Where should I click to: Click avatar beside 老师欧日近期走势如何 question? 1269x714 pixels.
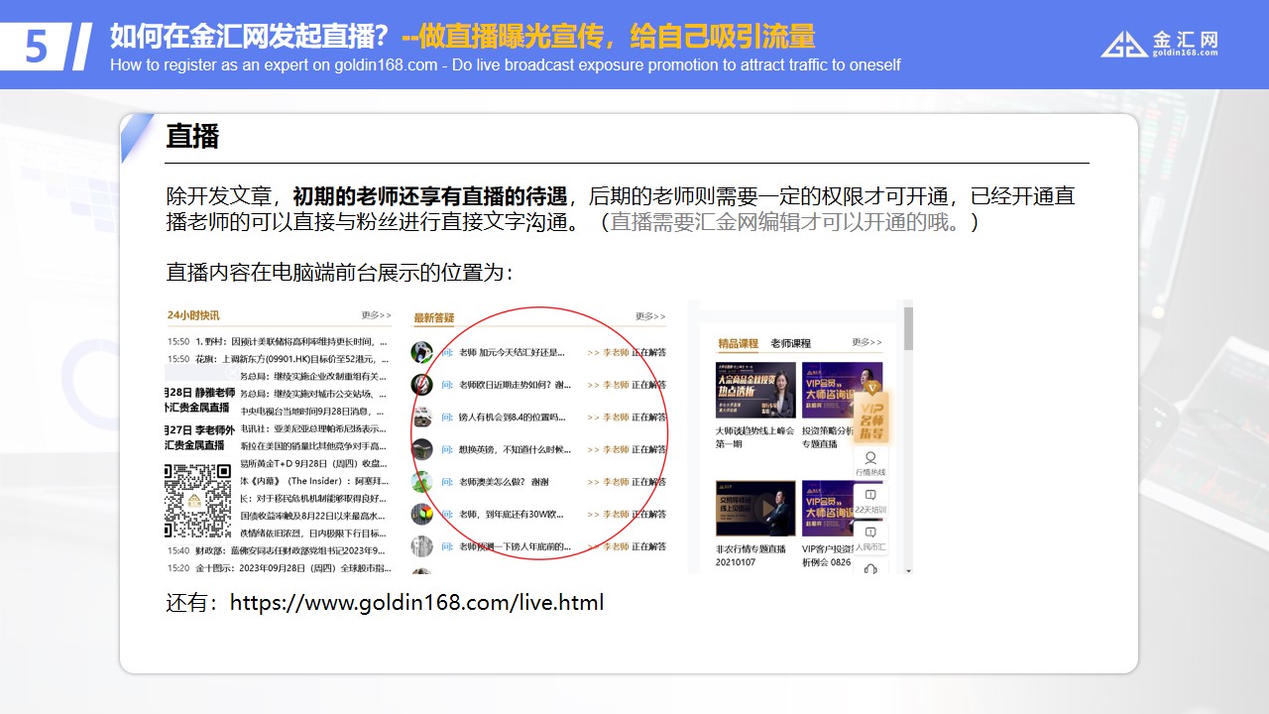(x=422, y=384)
